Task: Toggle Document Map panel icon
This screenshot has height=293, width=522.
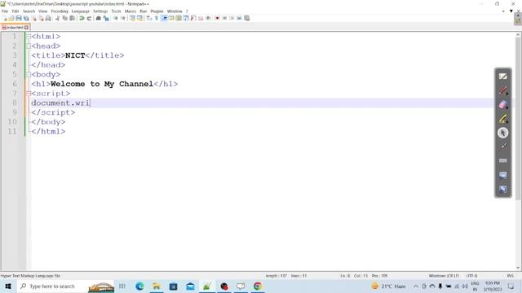Action: (x=179, y=18)
